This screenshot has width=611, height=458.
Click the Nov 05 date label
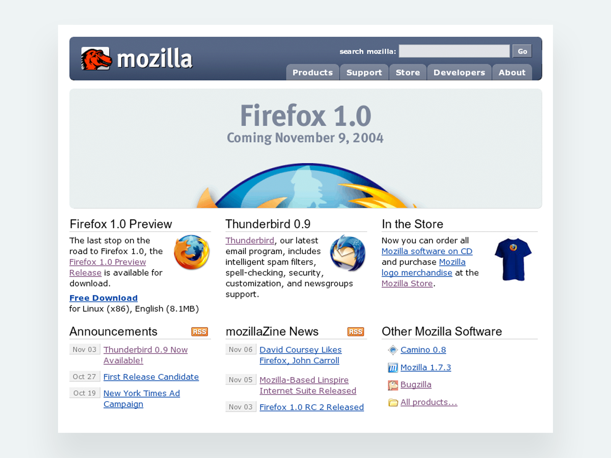pos(241,380)
